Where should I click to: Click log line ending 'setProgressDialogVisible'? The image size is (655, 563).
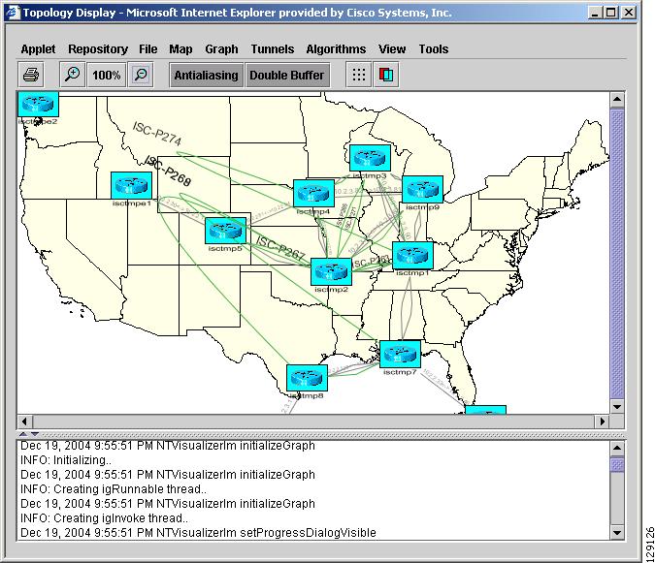tap(198, 533)
